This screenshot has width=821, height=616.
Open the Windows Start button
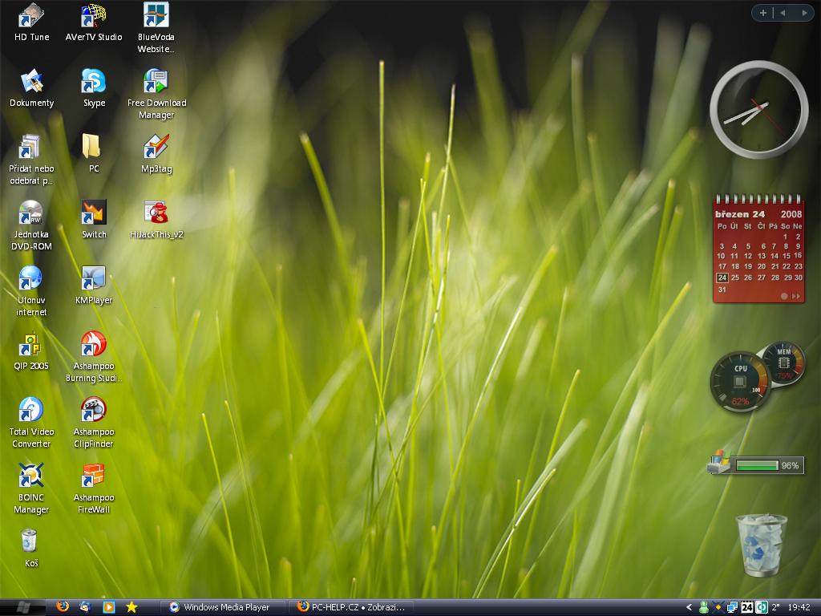[x=22, y=607]
